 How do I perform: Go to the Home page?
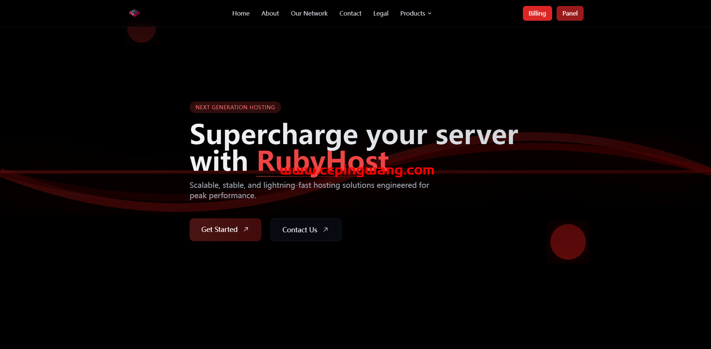241,13
